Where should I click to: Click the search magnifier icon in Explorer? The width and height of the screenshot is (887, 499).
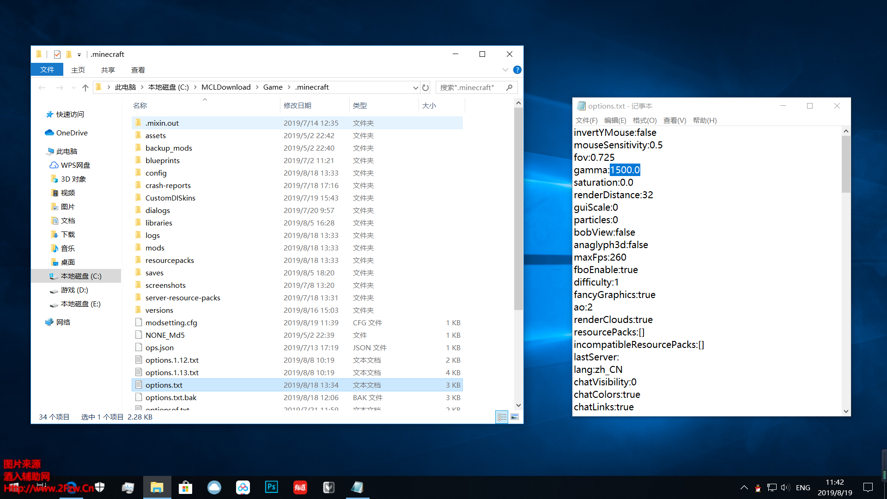[x=509, y=87]
